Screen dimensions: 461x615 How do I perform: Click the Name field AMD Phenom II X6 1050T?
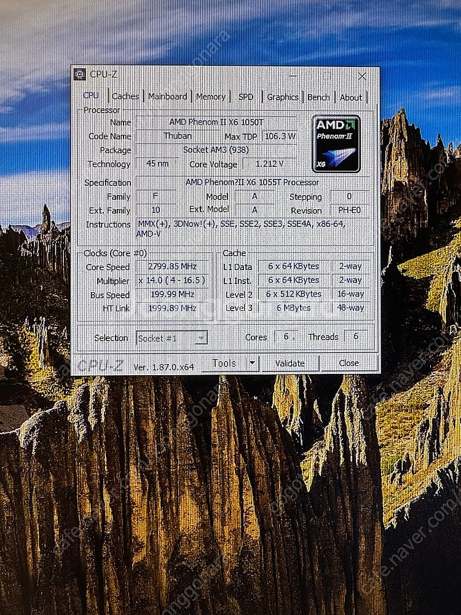216,122
